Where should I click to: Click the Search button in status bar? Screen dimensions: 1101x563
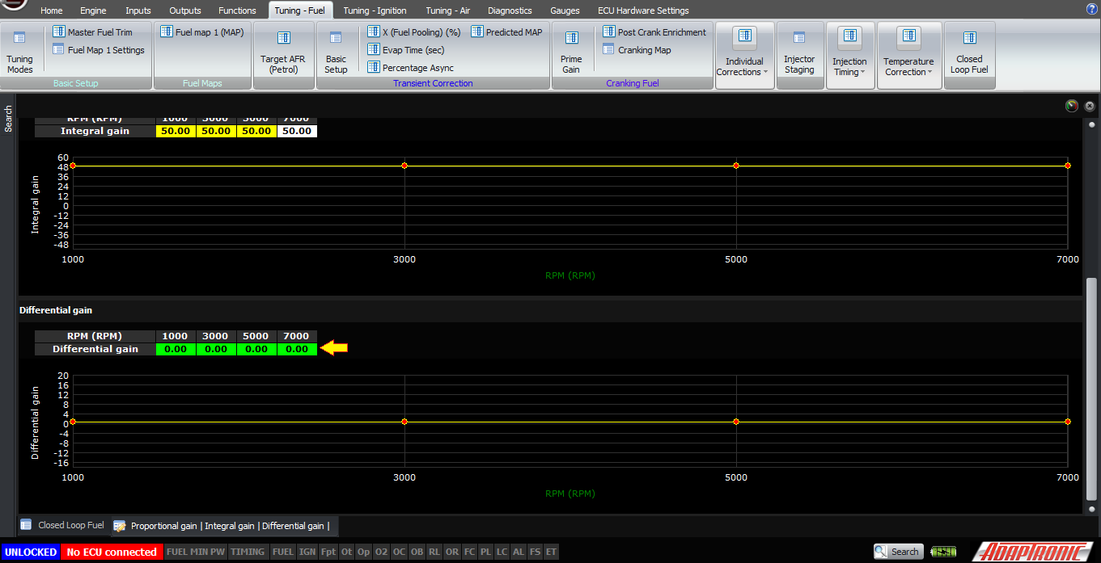coord(899,552)
